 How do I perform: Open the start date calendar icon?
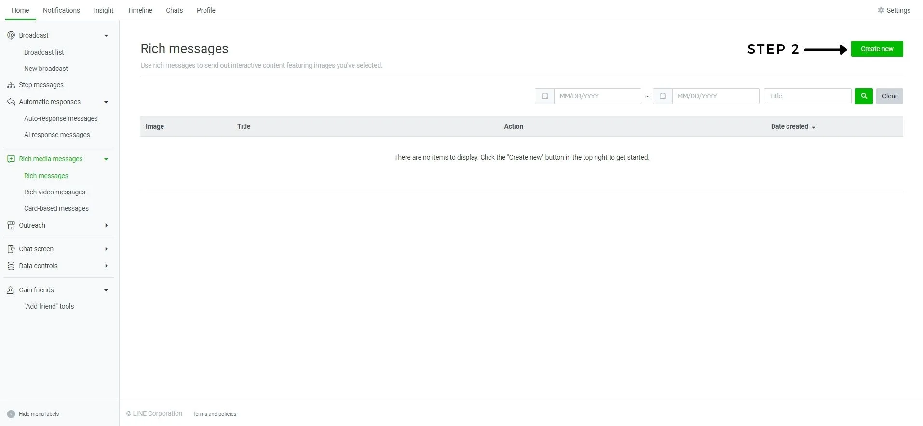pyautogui.click(x=544, y=96)
